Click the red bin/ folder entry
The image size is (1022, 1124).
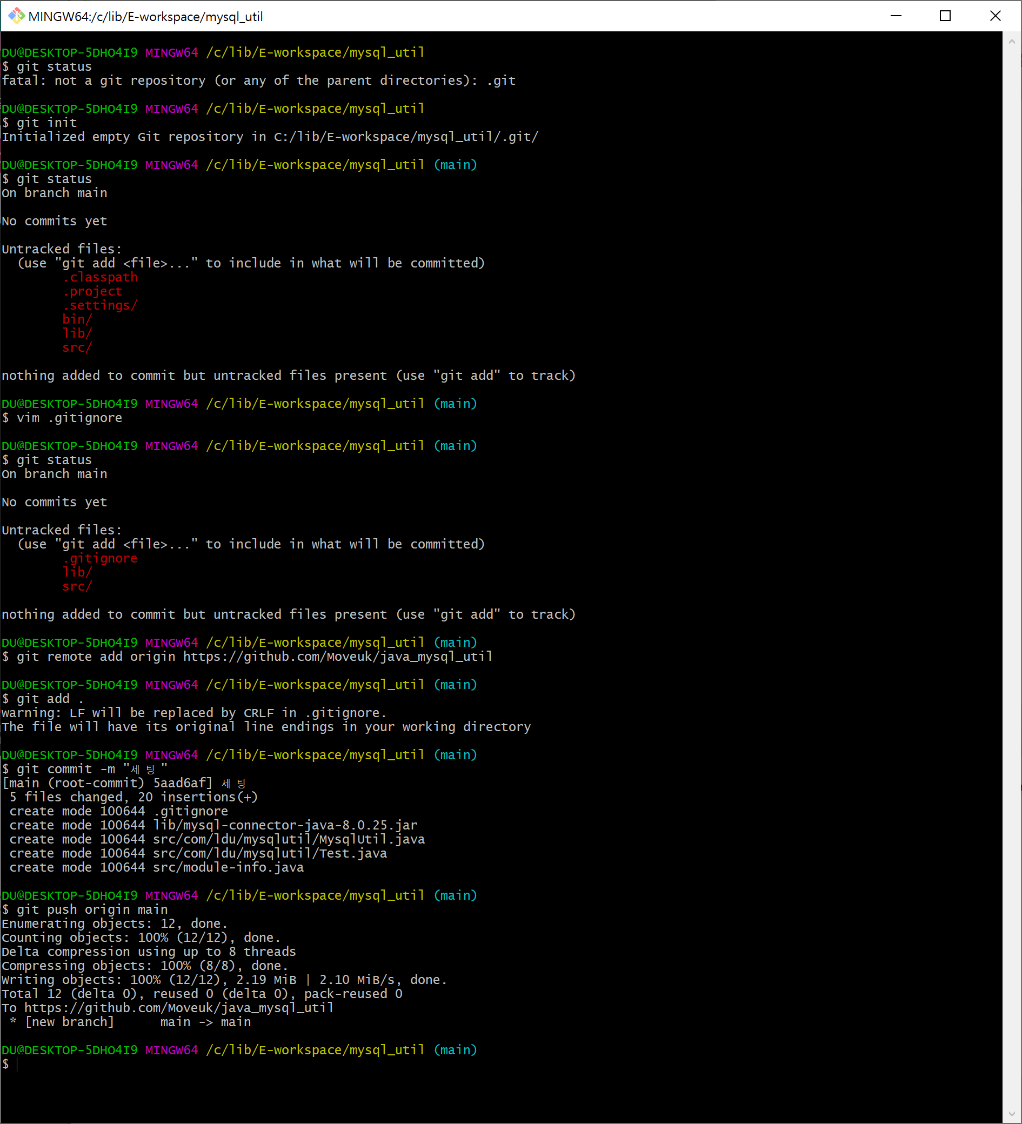point(77,319)
